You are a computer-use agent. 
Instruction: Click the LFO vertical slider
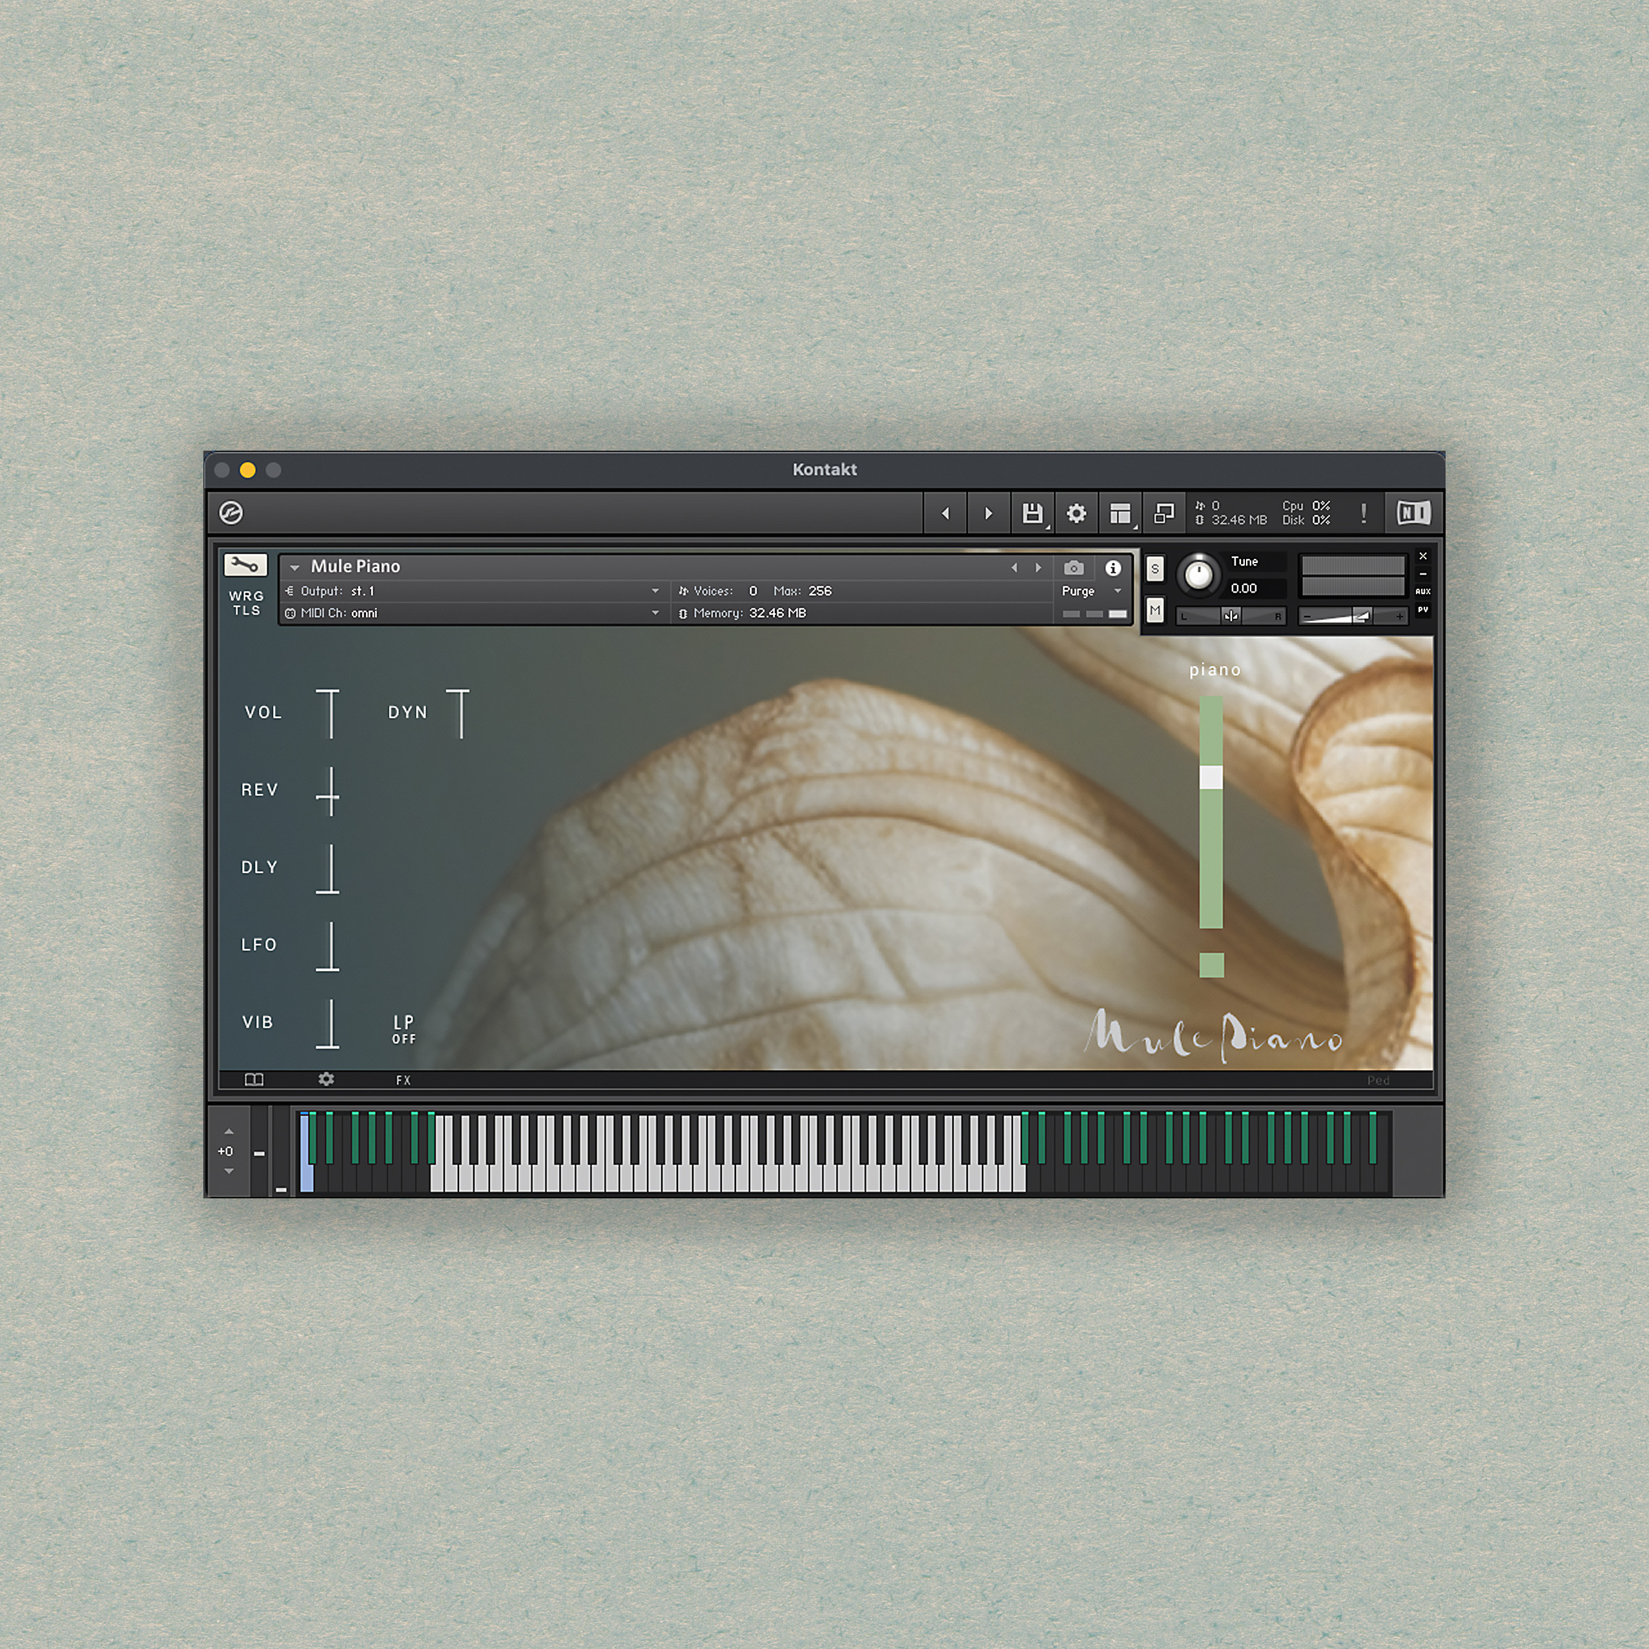pos(329,946)
